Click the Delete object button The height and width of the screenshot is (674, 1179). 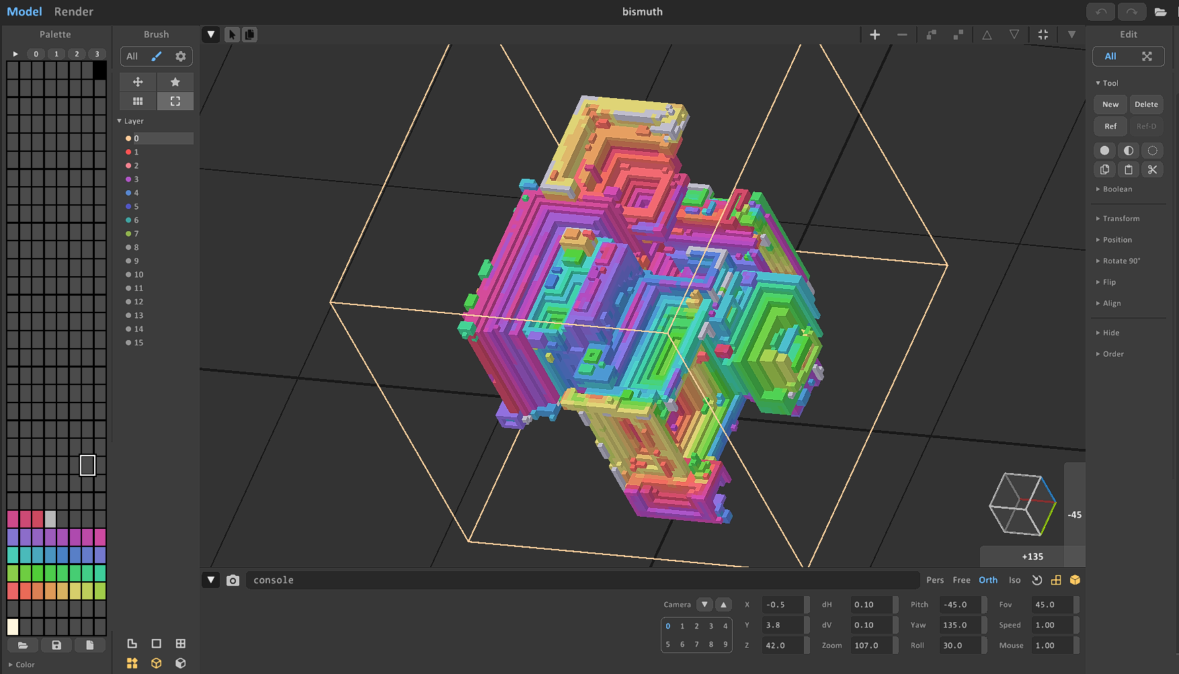(1146, 104)
